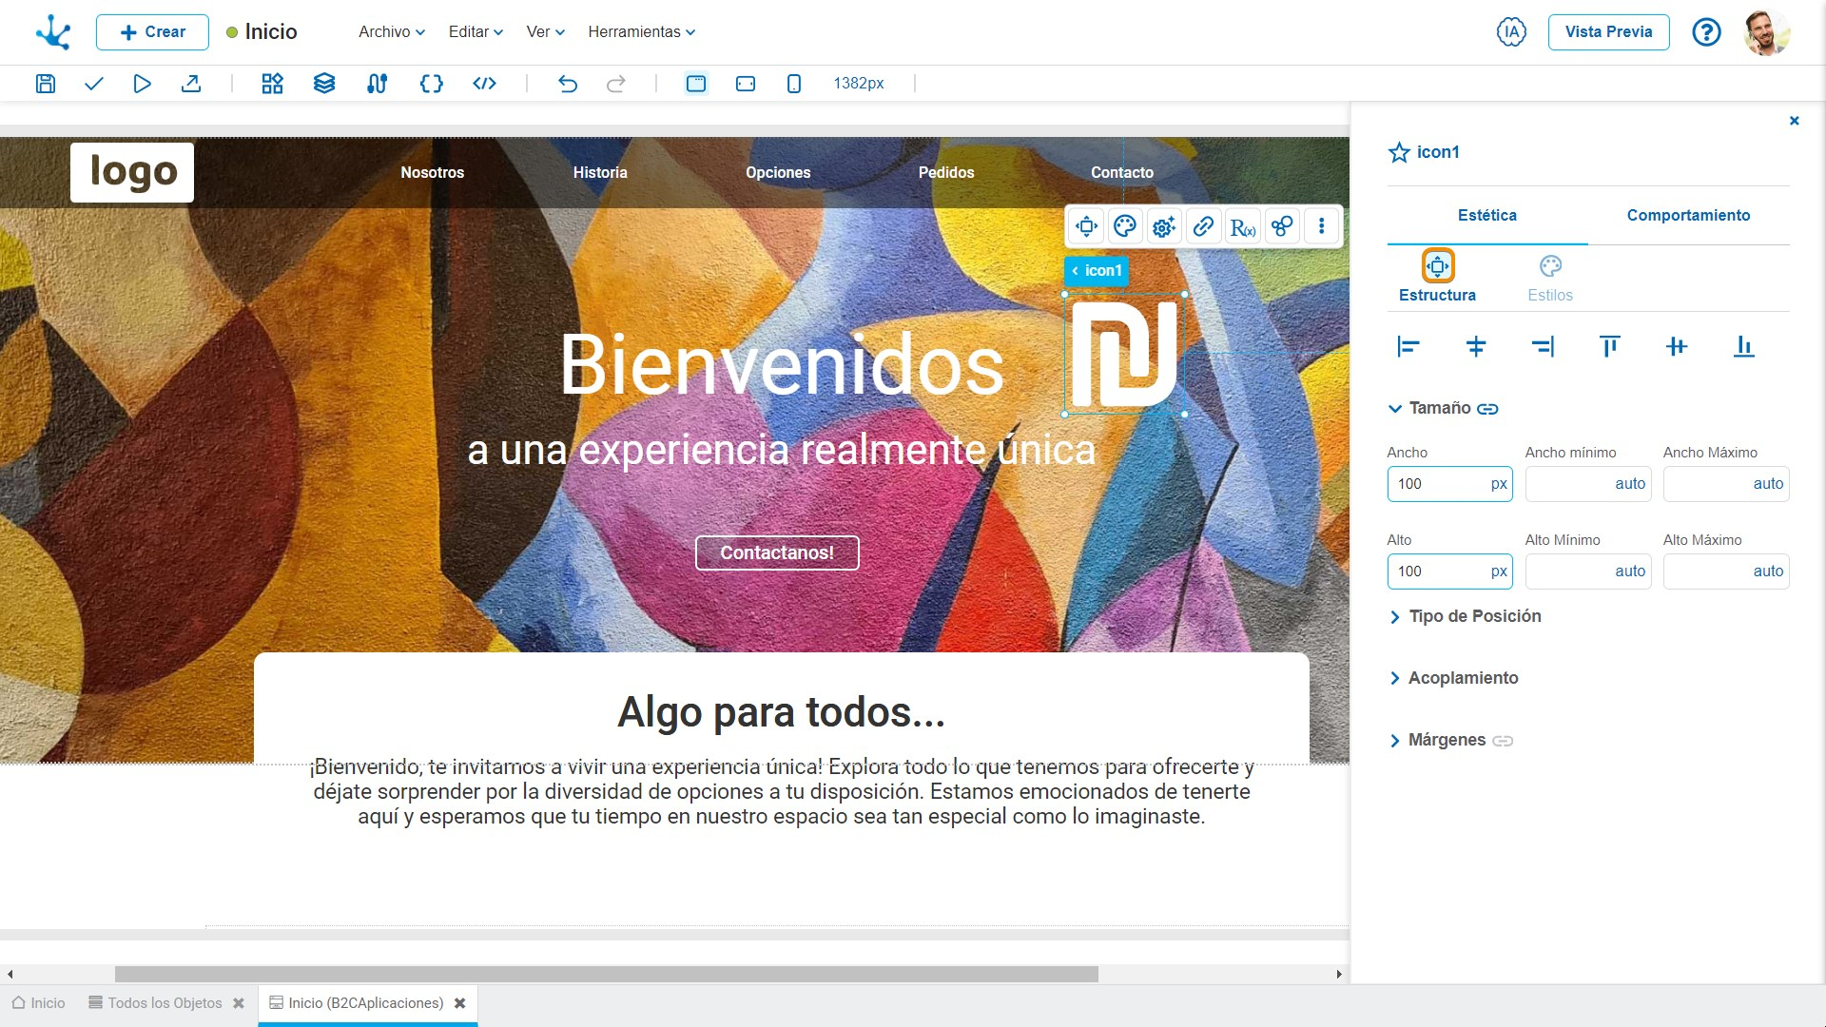Align element to the bottom
This screenshot has height=1027, width=1826.
click(x=1743, y=347)
